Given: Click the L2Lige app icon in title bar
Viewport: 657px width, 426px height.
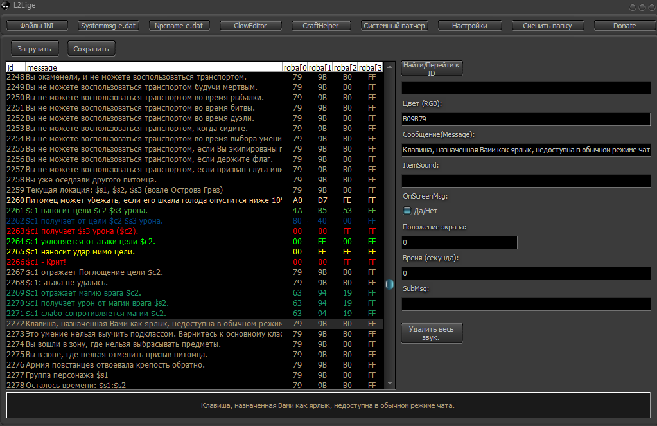Looking at the screenshot, I should 6,6.
